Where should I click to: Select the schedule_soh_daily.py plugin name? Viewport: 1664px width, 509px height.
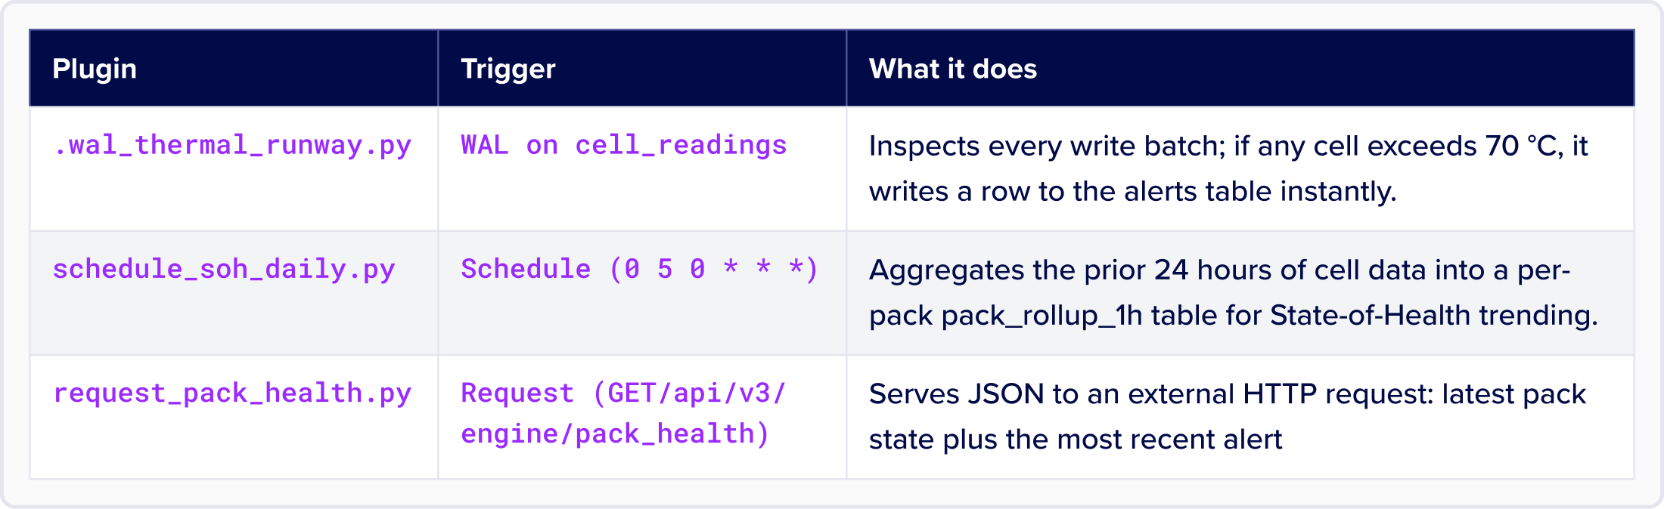(224, 269)
